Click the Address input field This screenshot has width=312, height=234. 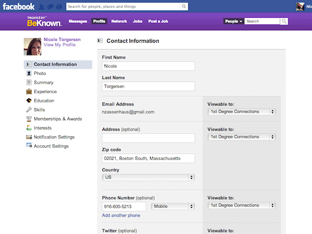point(148,138)
